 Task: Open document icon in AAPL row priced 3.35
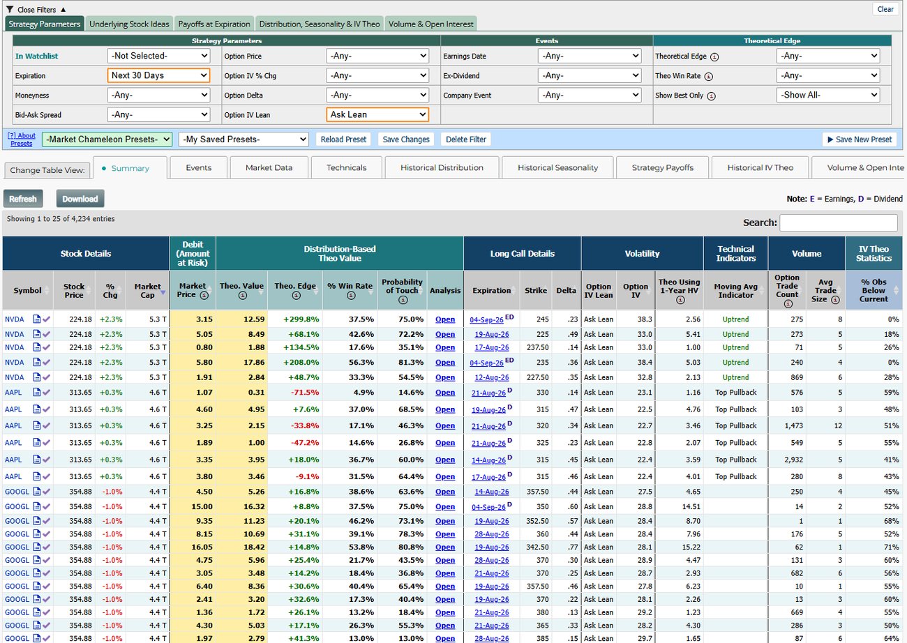(x=37, y=460)
